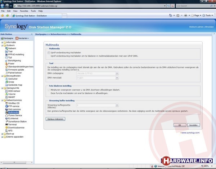Viewport: 216px width, 169px height.
Task: Open Gedeelde map icon
Action: 6,85
